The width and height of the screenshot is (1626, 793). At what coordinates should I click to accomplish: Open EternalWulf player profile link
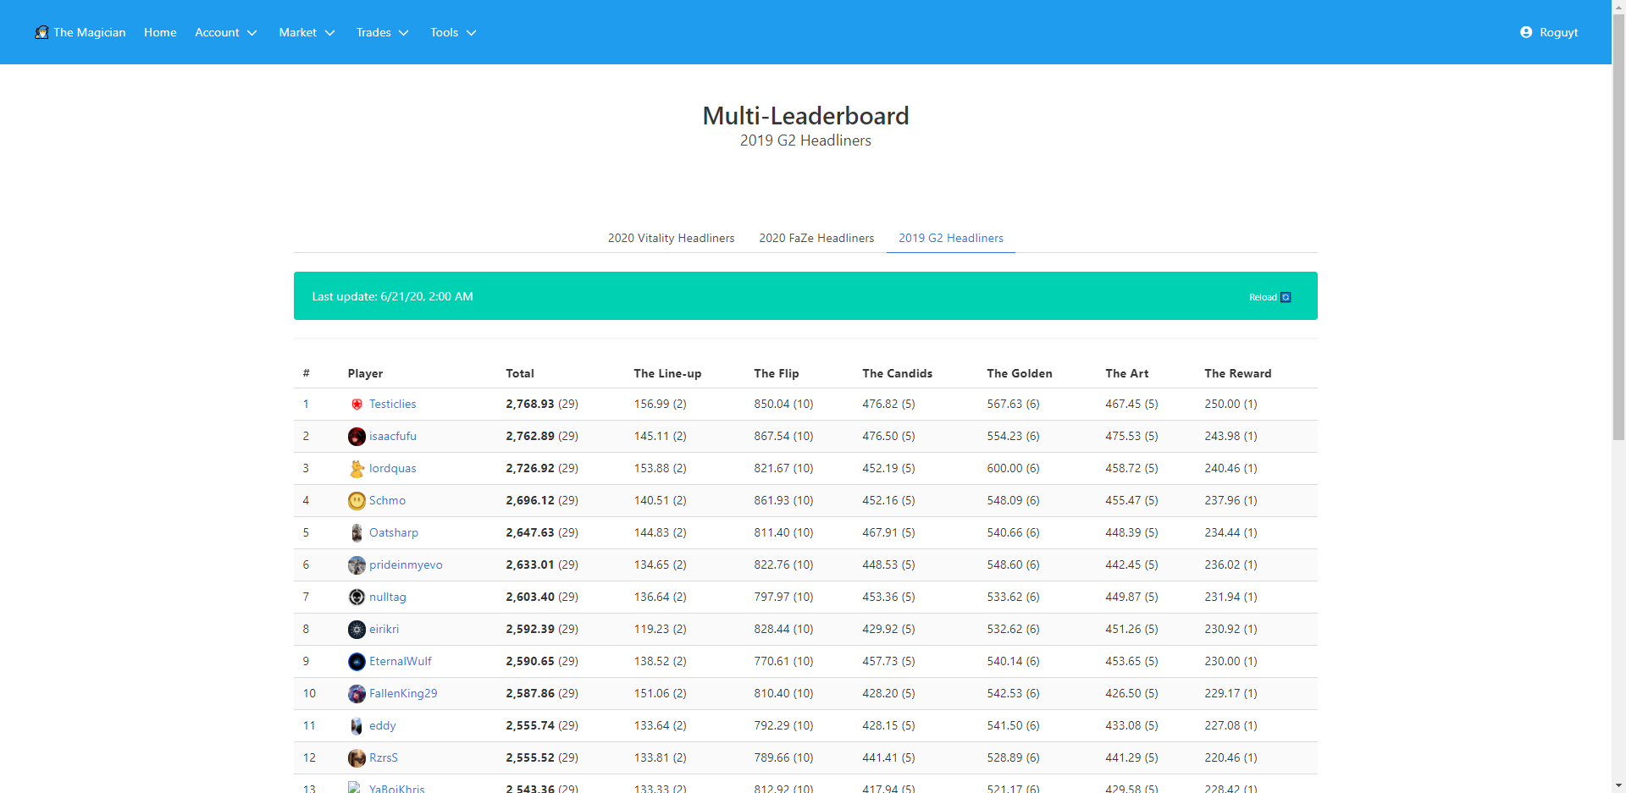401,662
